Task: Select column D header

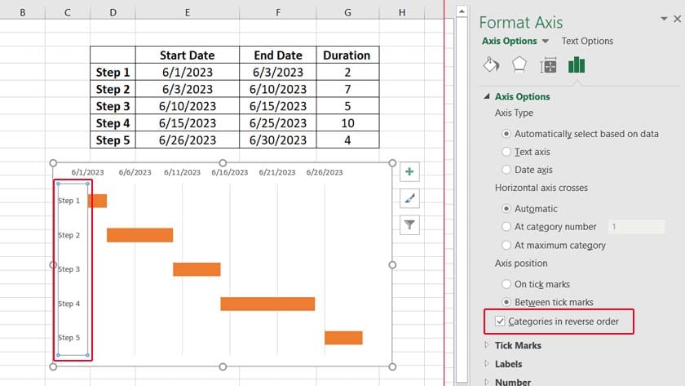Action: (x=113, y=13)
